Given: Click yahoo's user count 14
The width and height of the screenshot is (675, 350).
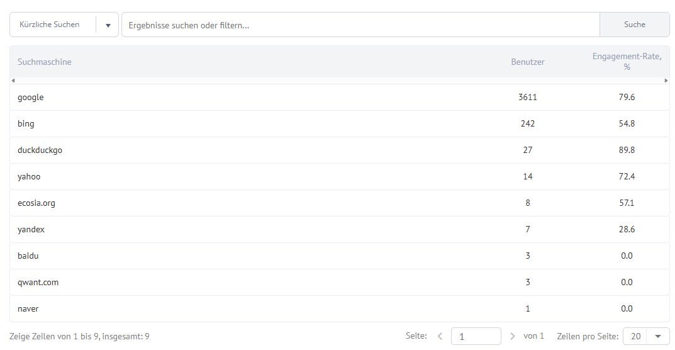Looking at the screenshot, I should [x=528, y=176].
